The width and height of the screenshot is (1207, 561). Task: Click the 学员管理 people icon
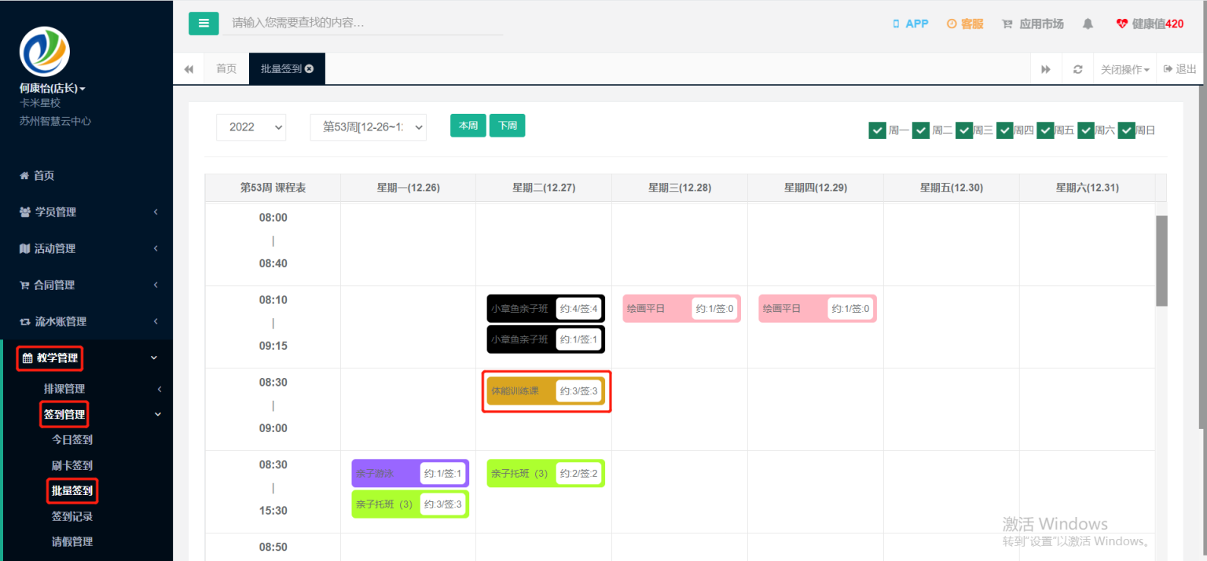[25, 212]
